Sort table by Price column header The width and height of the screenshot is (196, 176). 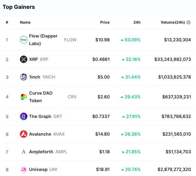tap(105, 22)
